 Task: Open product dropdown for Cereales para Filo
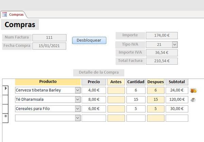coord(78,109)
